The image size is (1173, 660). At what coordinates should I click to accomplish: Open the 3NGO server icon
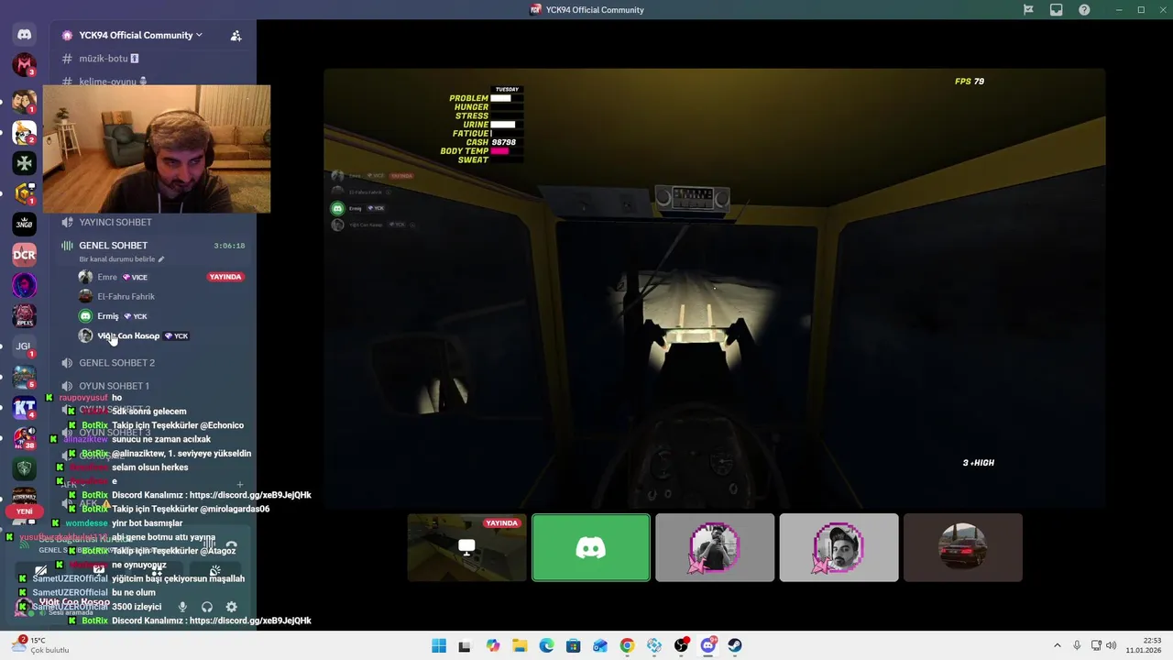tap(25, 224)
